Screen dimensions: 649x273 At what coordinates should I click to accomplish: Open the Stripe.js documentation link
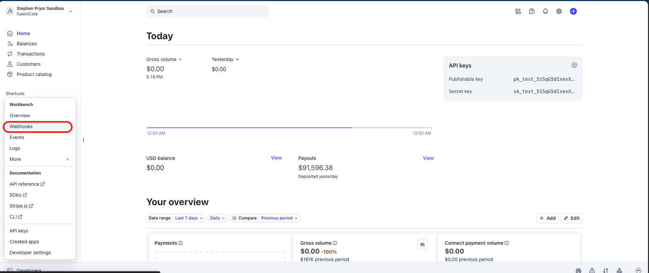(x=21, y=206)
